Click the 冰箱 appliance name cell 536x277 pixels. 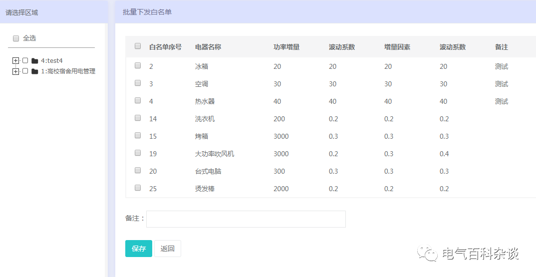pos(202,67)
